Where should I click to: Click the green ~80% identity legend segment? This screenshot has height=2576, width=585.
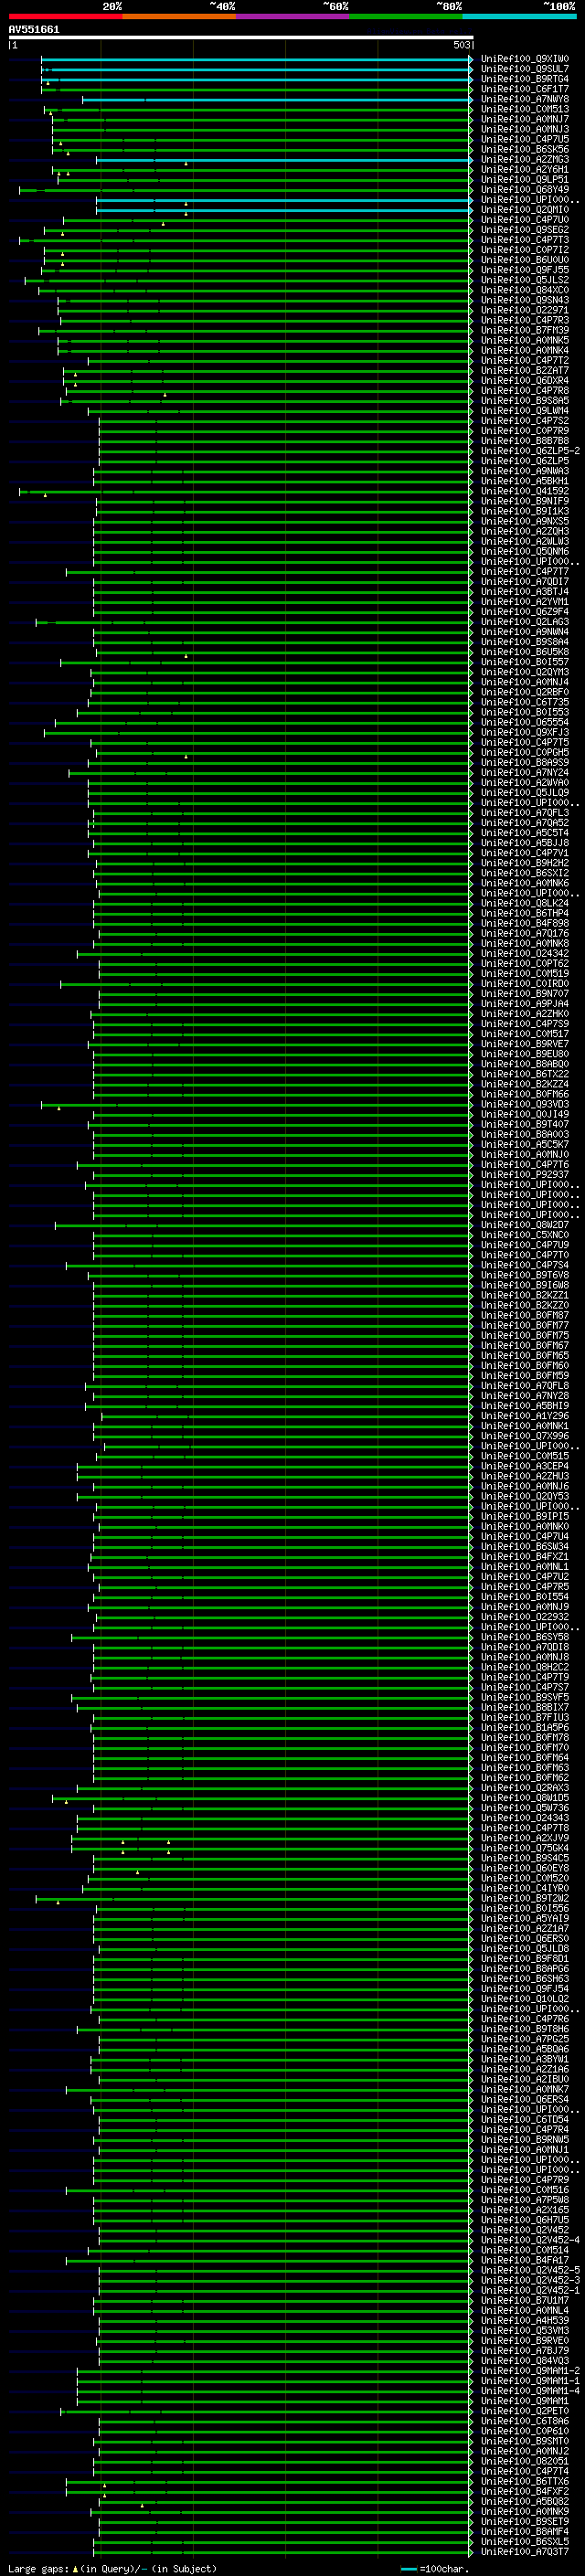coord(406,16)
